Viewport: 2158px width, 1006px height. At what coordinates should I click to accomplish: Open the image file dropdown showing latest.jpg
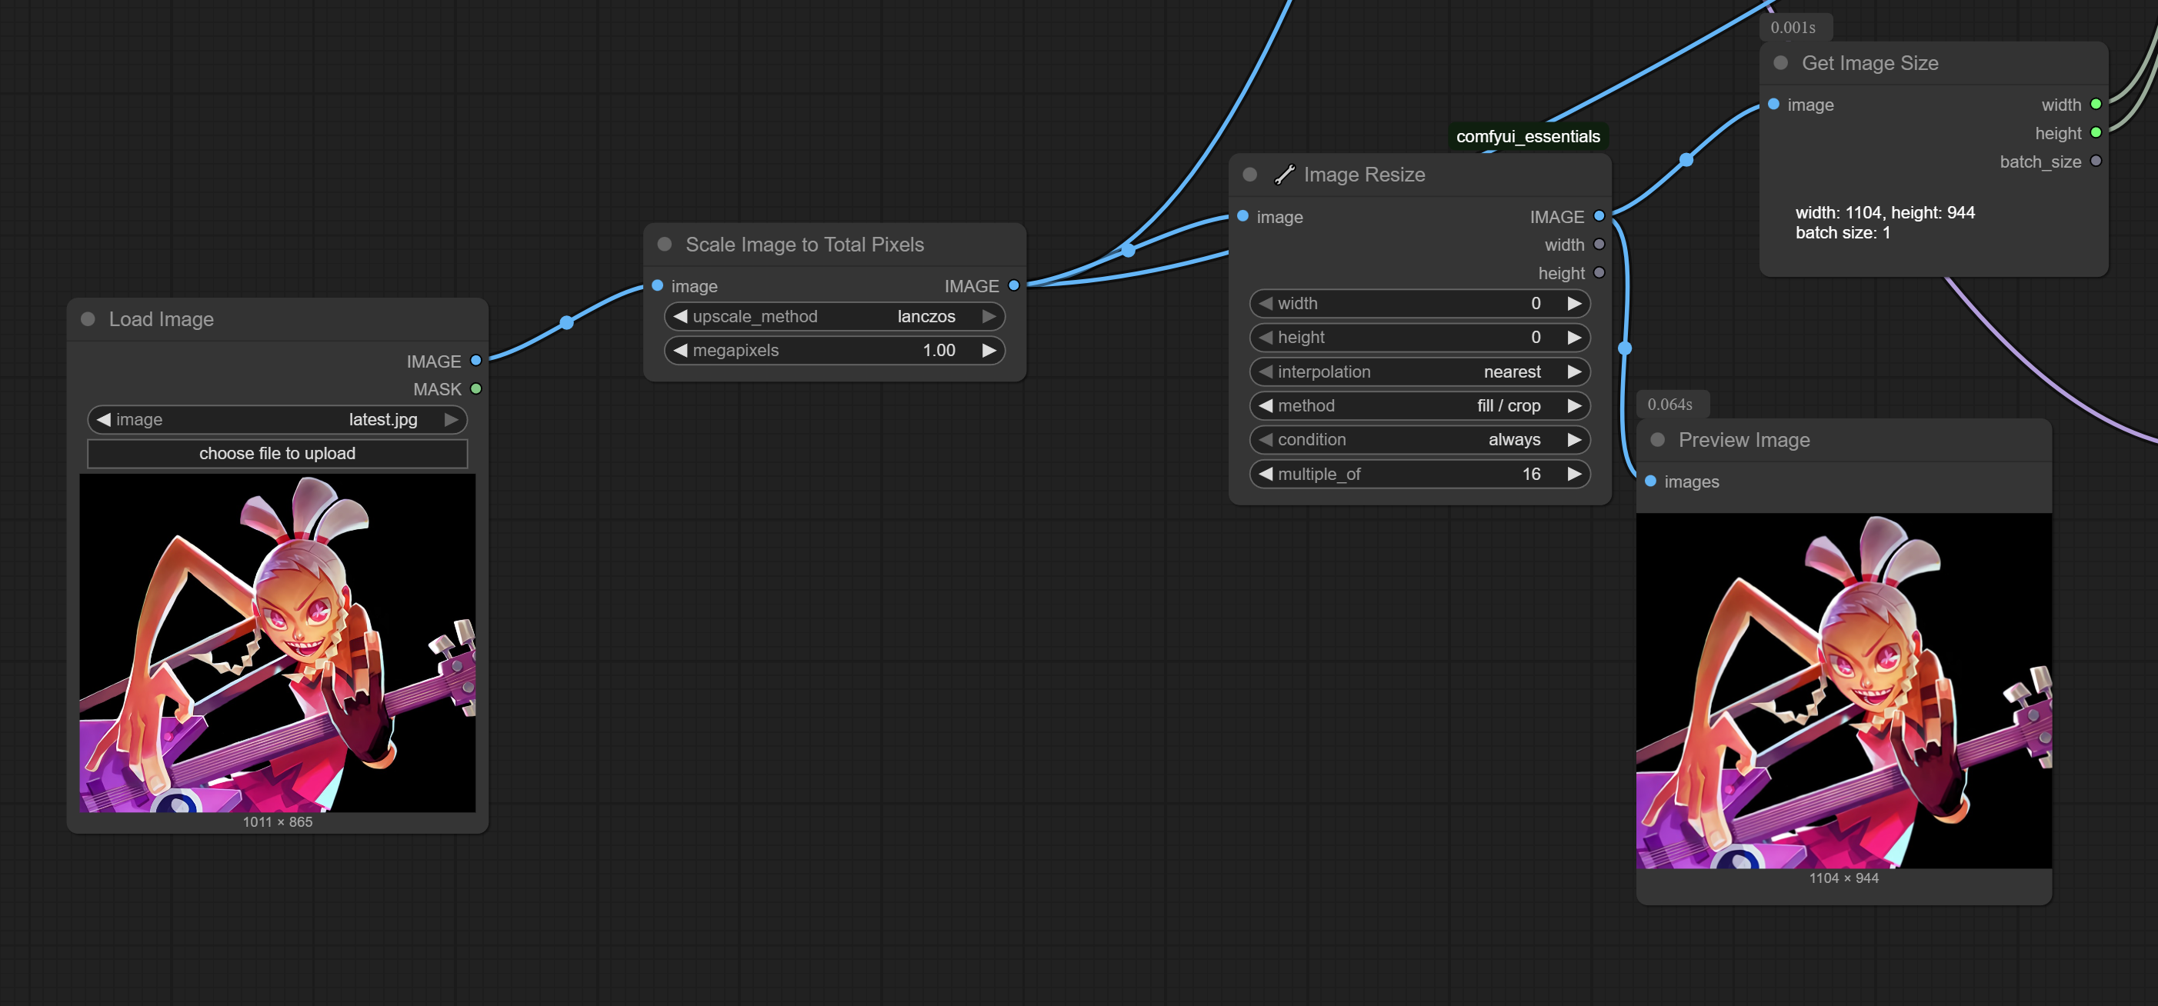[x=277, y=420]
